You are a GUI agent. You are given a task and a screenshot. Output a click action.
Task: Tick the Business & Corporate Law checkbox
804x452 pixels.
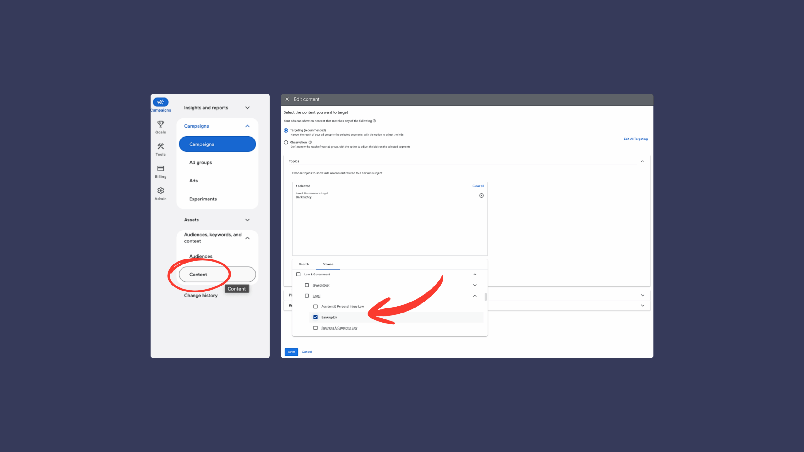pyautogui.click(x=315, y=328)
